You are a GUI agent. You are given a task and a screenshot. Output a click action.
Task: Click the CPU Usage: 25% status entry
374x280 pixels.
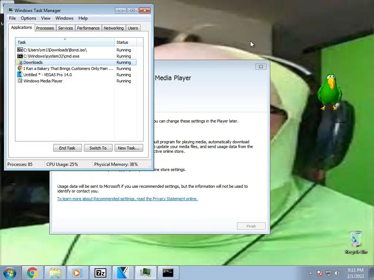(62, 164)
